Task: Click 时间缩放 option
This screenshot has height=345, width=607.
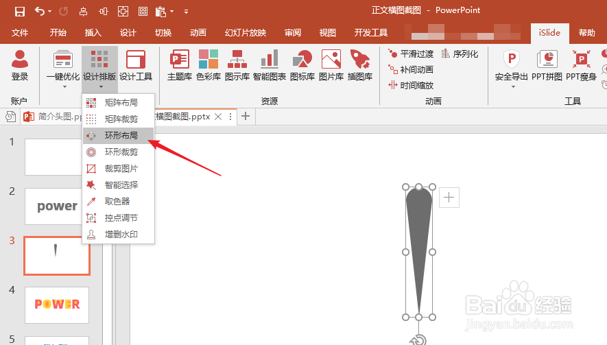Action: (411, 85)
